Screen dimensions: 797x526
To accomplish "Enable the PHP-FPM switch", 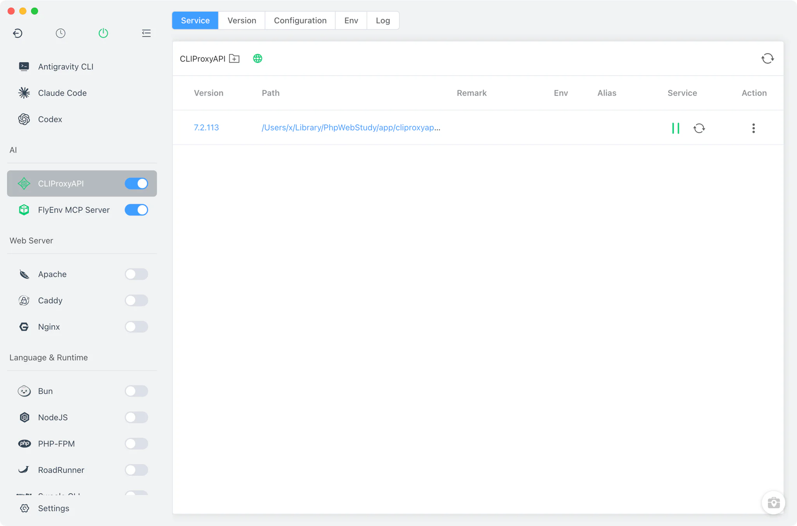I will click(x=137, y=444).
